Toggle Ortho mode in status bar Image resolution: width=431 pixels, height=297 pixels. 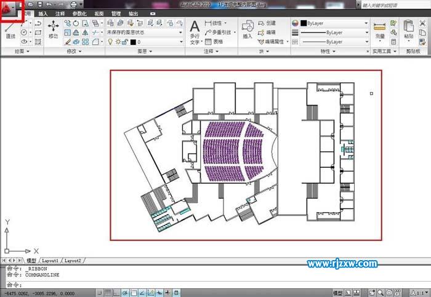click(116, 293)
